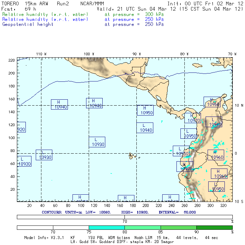Click 'Valid: 21 UTC Sun 04 Mar 12'

coord(136,9)
